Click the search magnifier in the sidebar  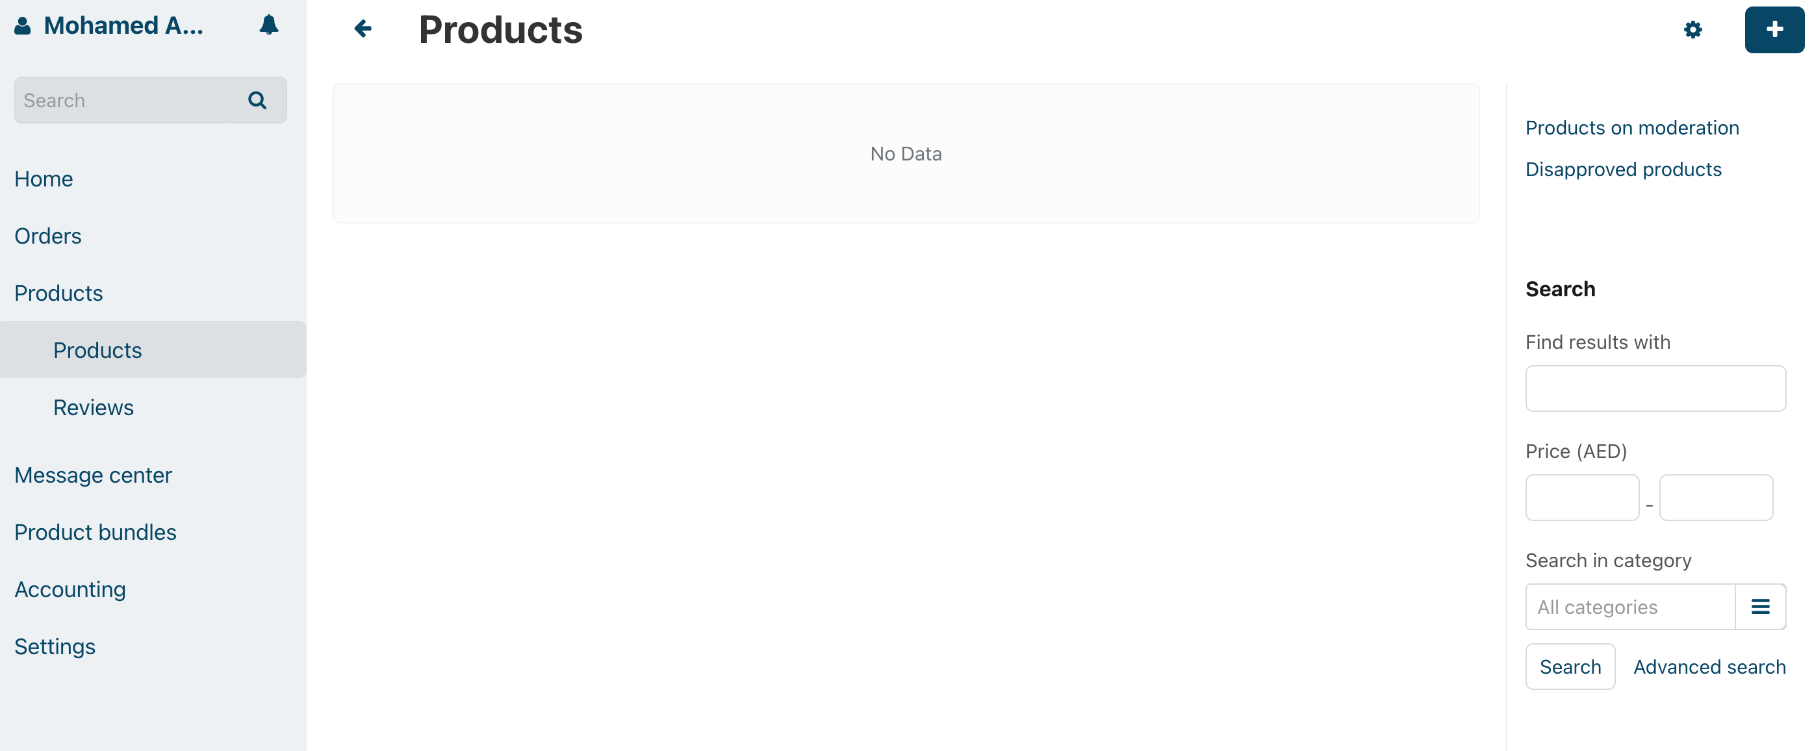pyautogui.click(x=257, y=100)
